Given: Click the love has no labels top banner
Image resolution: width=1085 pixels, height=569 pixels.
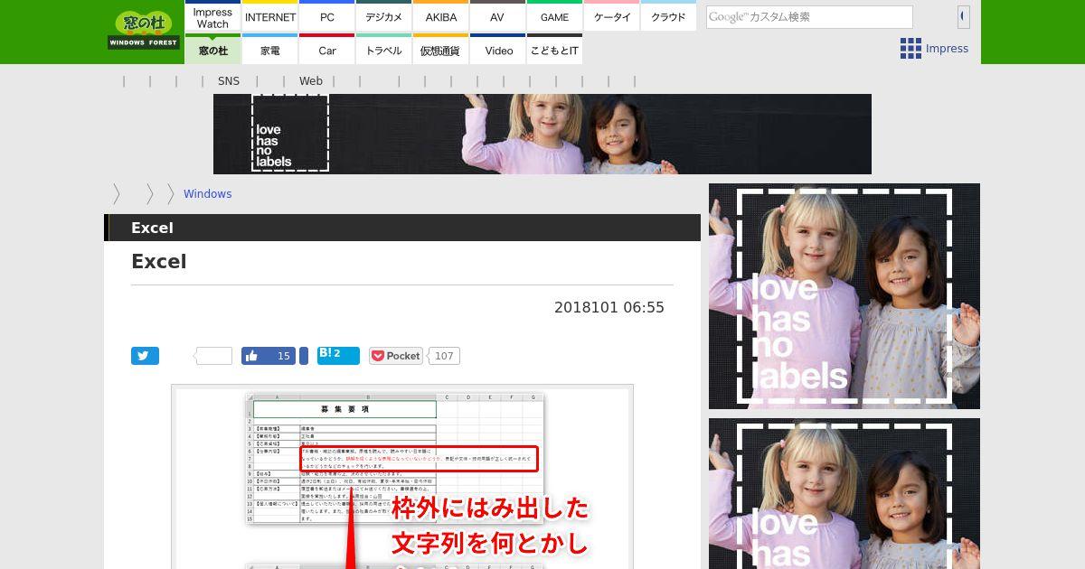Looking at the screenshot, I should [x=542, y=134].
